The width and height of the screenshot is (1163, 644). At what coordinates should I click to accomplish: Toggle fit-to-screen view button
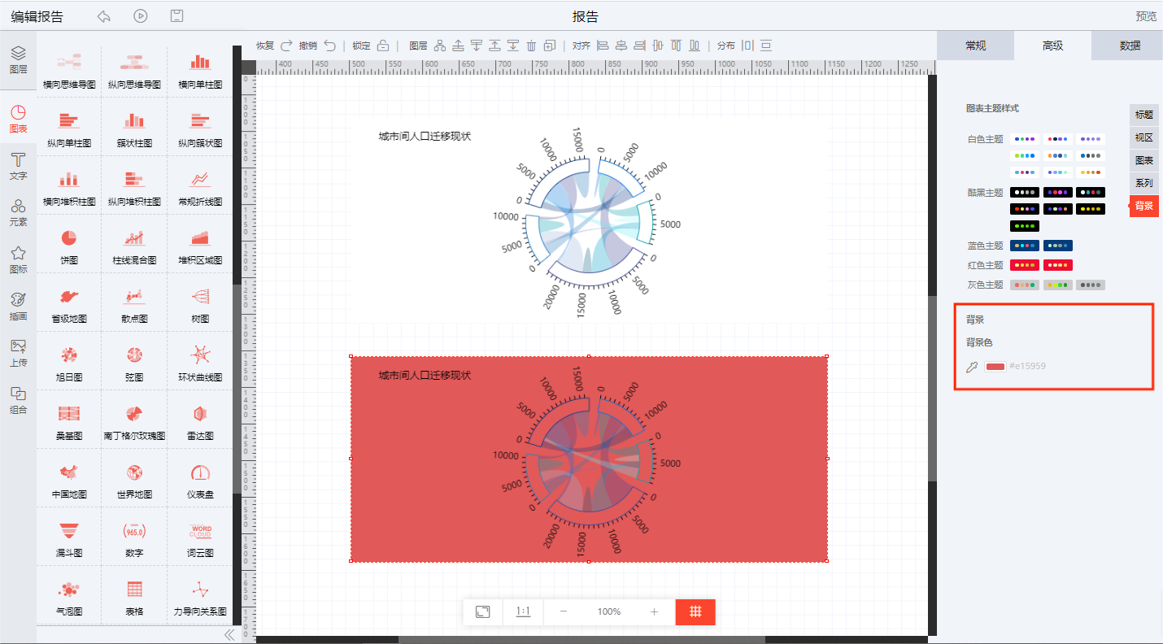coord(483,611)
